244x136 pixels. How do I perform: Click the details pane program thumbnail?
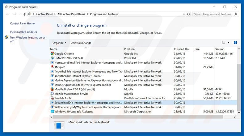(x=59, y=125)
